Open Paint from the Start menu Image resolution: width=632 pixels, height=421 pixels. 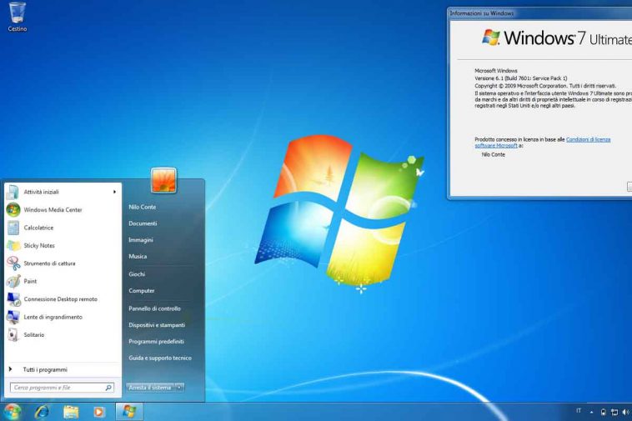tap(30, 282)
